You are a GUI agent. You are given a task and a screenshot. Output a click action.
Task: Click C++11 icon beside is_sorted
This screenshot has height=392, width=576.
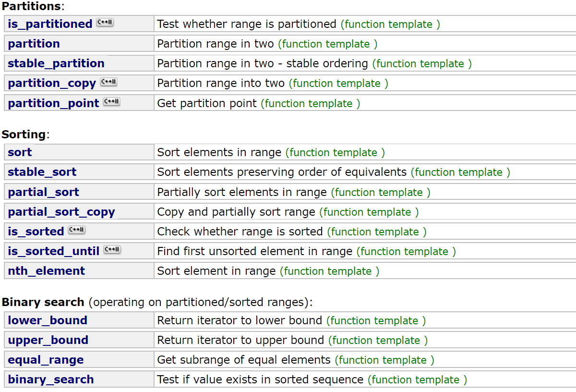pyautogui.click(x=76, y=230)
